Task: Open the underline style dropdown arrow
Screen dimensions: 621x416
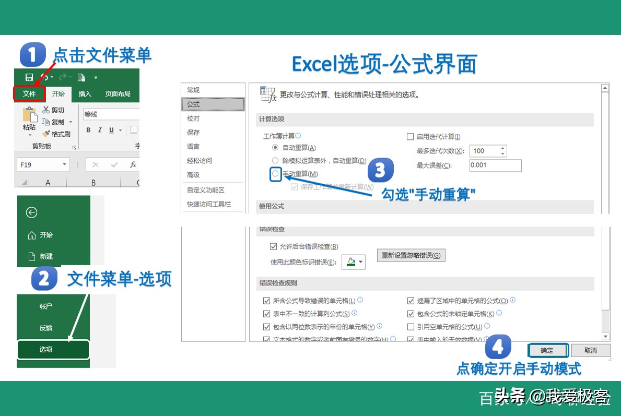Action: (121, 130)
